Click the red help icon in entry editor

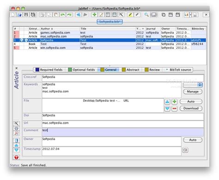[x=16, y=157]
